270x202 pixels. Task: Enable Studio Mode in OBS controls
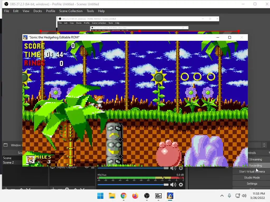point(252,178)
